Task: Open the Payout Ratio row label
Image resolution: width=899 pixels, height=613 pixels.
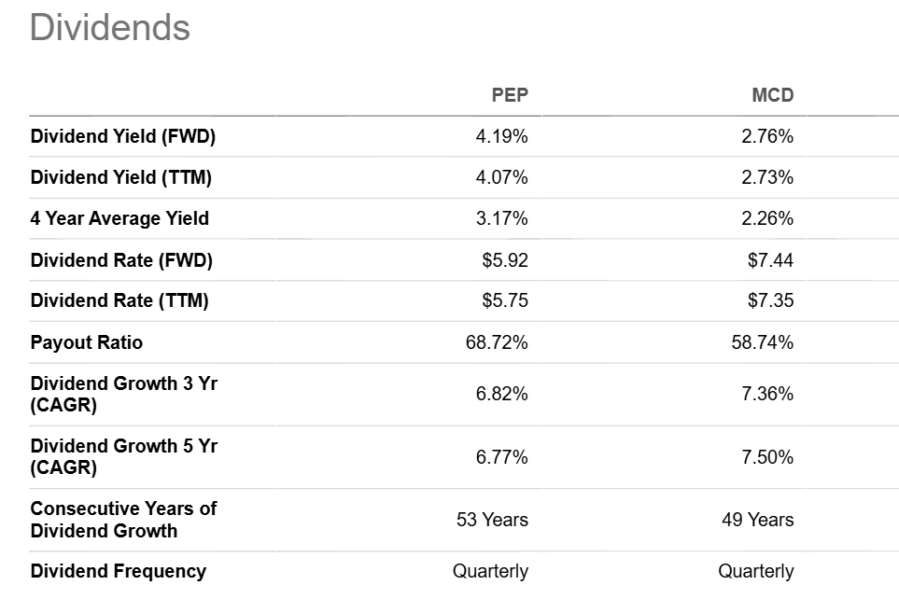Action: pyautogui.click(x=87, y=342)
